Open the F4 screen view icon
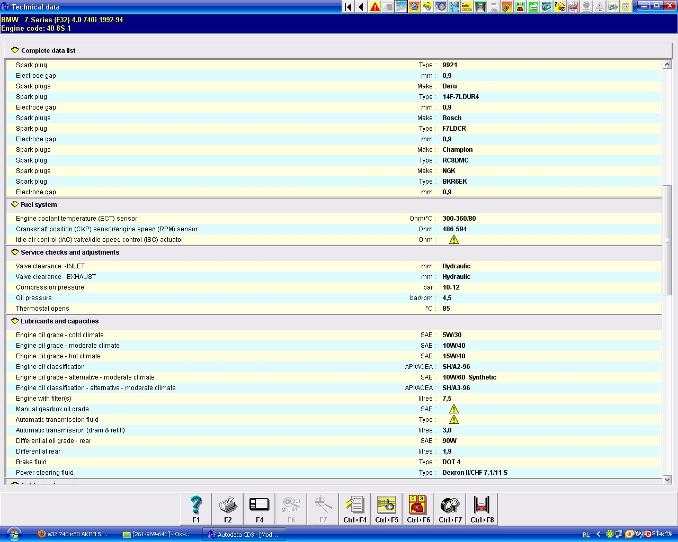 point(260,509)
